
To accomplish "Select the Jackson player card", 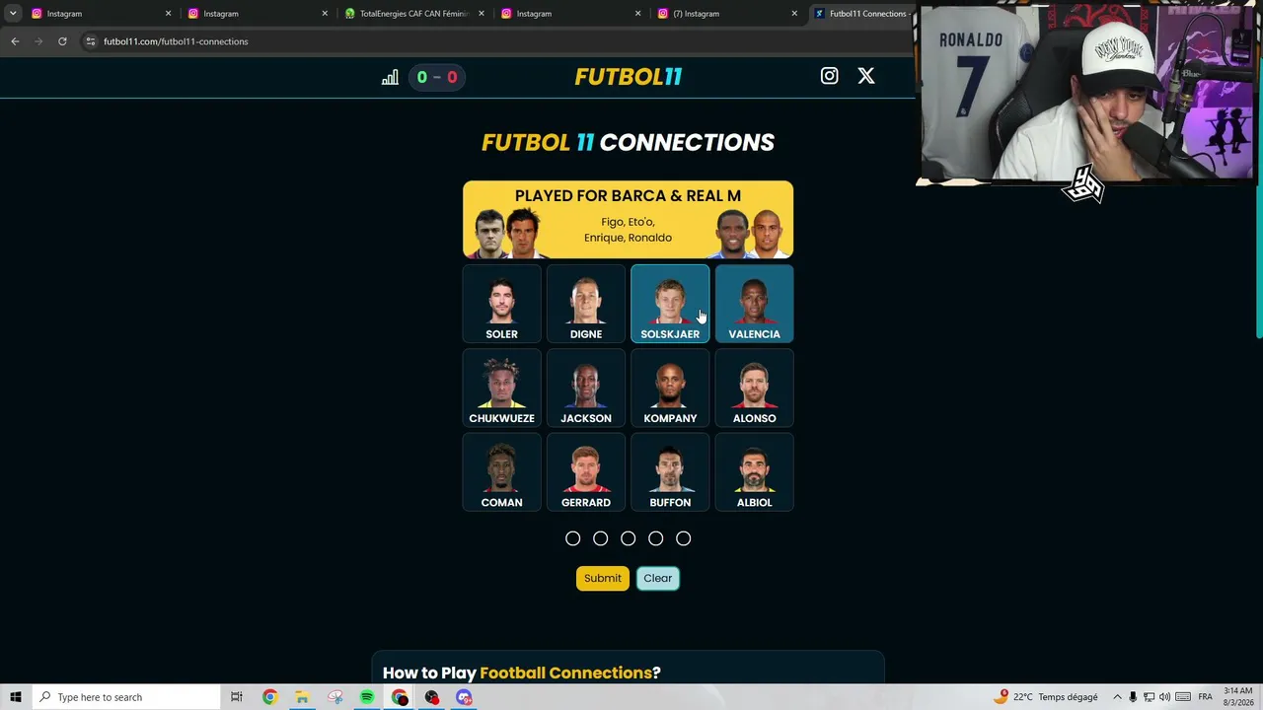I will coord(586,389).
